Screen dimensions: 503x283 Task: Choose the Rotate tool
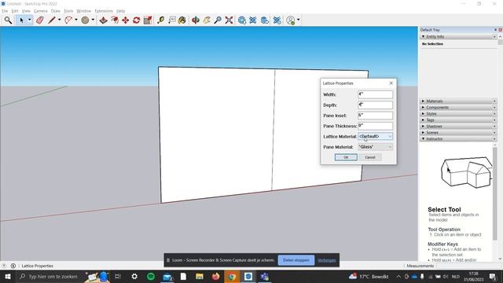click(137, 20)
